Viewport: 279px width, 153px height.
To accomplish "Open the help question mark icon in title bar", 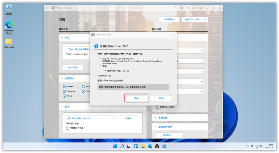I will [x=188, y=8].
